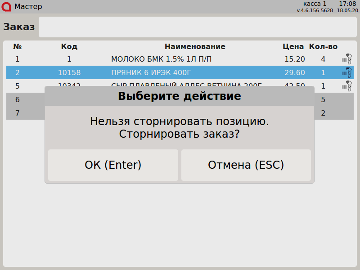Click price 15.20 in the first row
The height and width of the screenshot is (270, 360).
click(295, 59)
